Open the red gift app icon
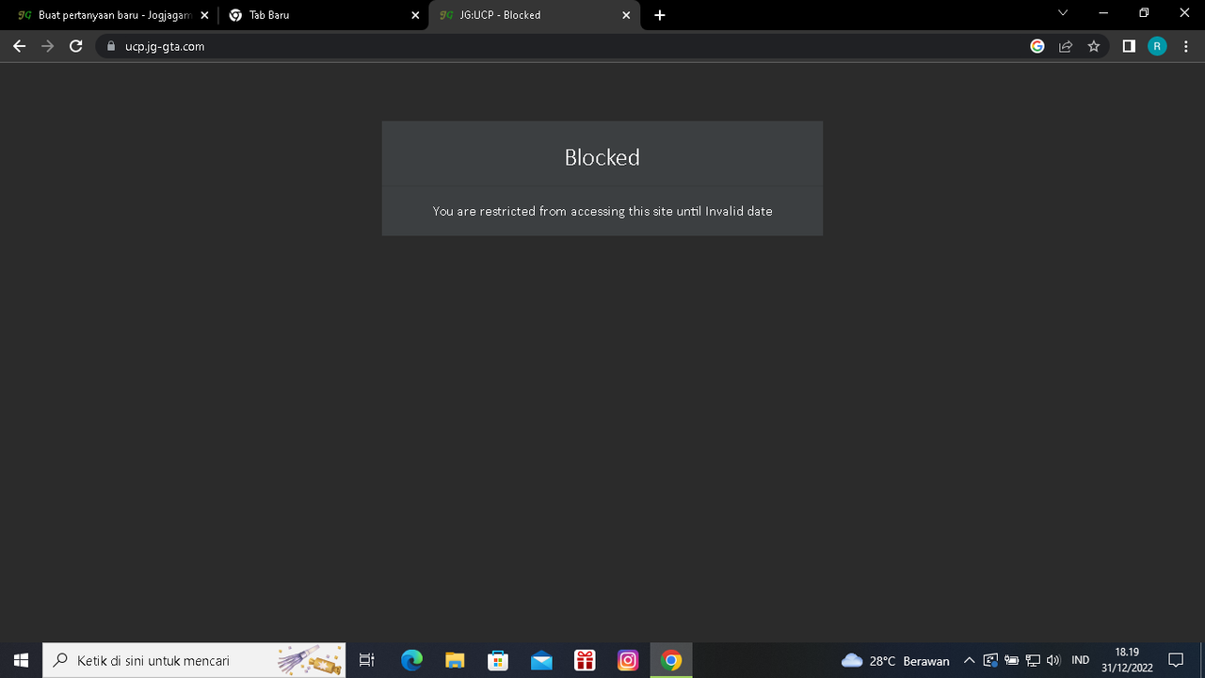 point(585,660)
